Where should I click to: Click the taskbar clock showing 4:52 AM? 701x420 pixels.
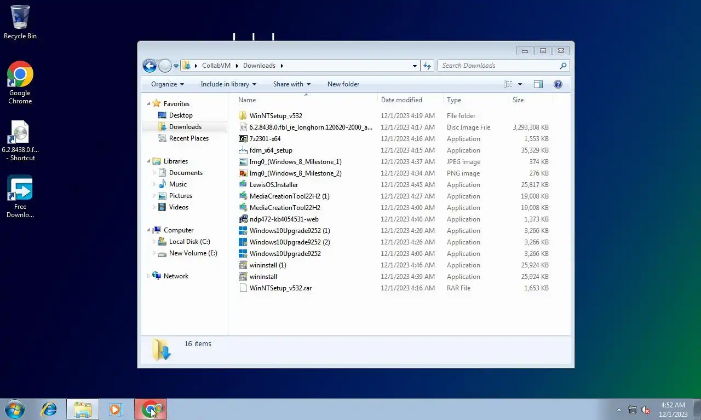pos(673,410)
